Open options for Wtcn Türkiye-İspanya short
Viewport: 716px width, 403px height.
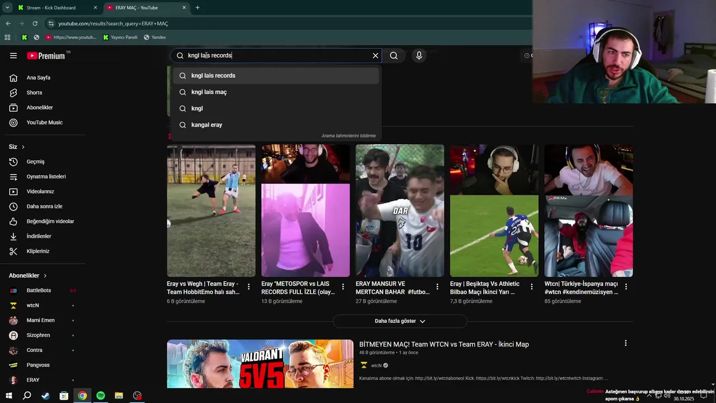[626, 287]
